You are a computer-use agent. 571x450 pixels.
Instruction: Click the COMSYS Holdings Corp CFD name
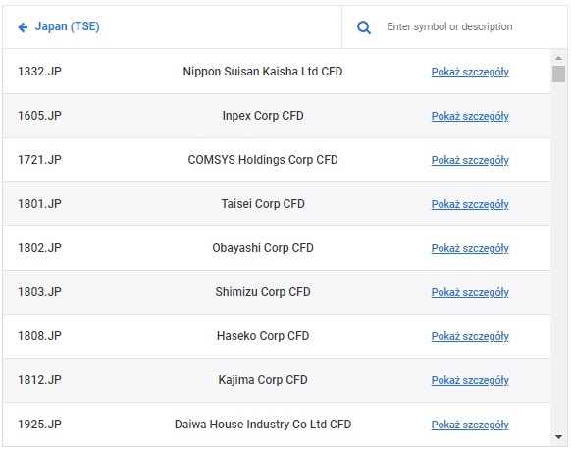263,160
